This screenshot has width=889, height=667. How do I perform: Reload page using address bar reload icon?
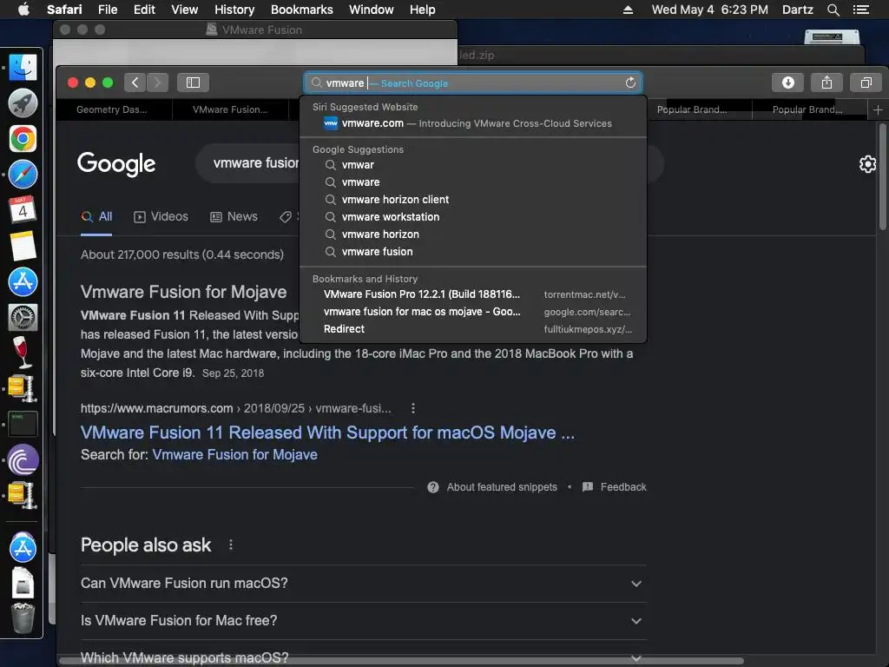[630, 83]
